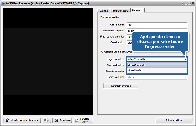Click the black video preview area
The image size is (196, 126).
[48, 61]
